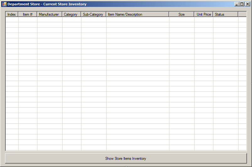Open the window system menu icon
Image resolution: width=252 pixels, height=167 pixels.
4,4
